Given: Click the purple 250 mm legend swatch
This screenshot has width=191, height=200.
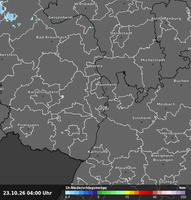Looking at the screenshot, I should [183, 193].
